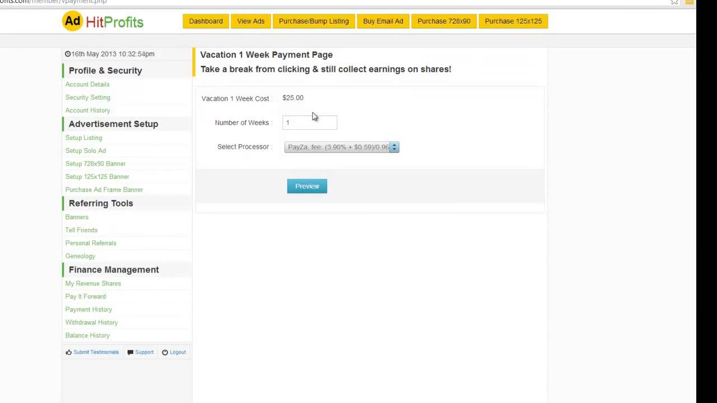
Task: Open the Setup Solo Ad link
Action: (x=86, y=151)
